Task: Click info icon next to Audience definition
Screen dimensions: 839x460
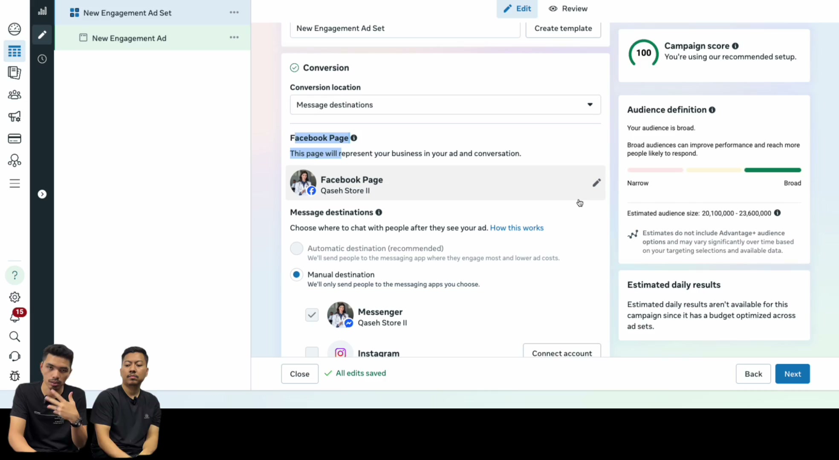Action: pos(712,110)
